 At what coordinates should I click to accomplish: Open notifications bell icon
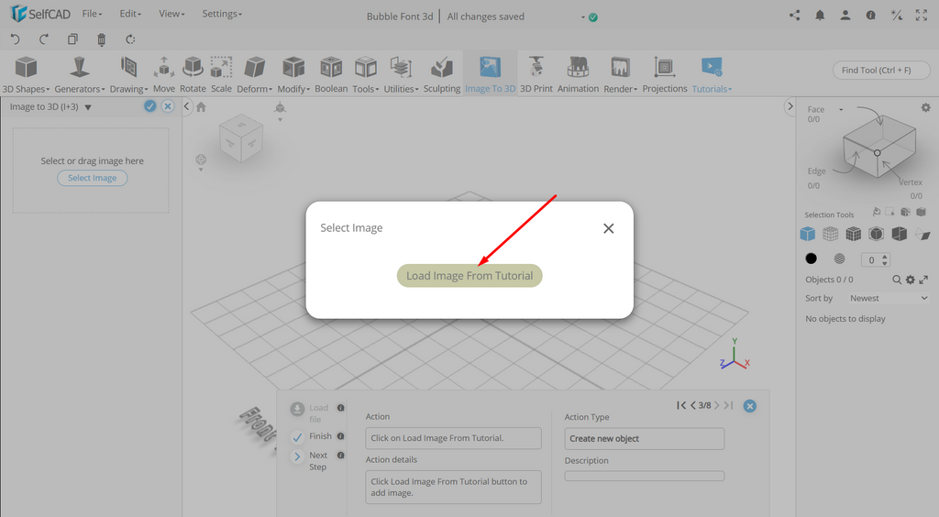click(820, 16)
